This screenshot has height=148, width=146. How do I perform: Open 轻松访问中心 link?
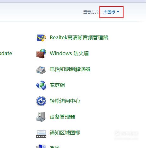tap(65, 101)
